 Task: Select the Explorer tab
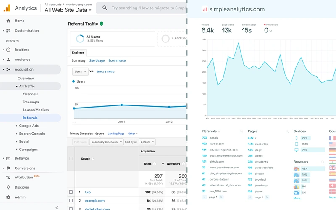[78, 52]
